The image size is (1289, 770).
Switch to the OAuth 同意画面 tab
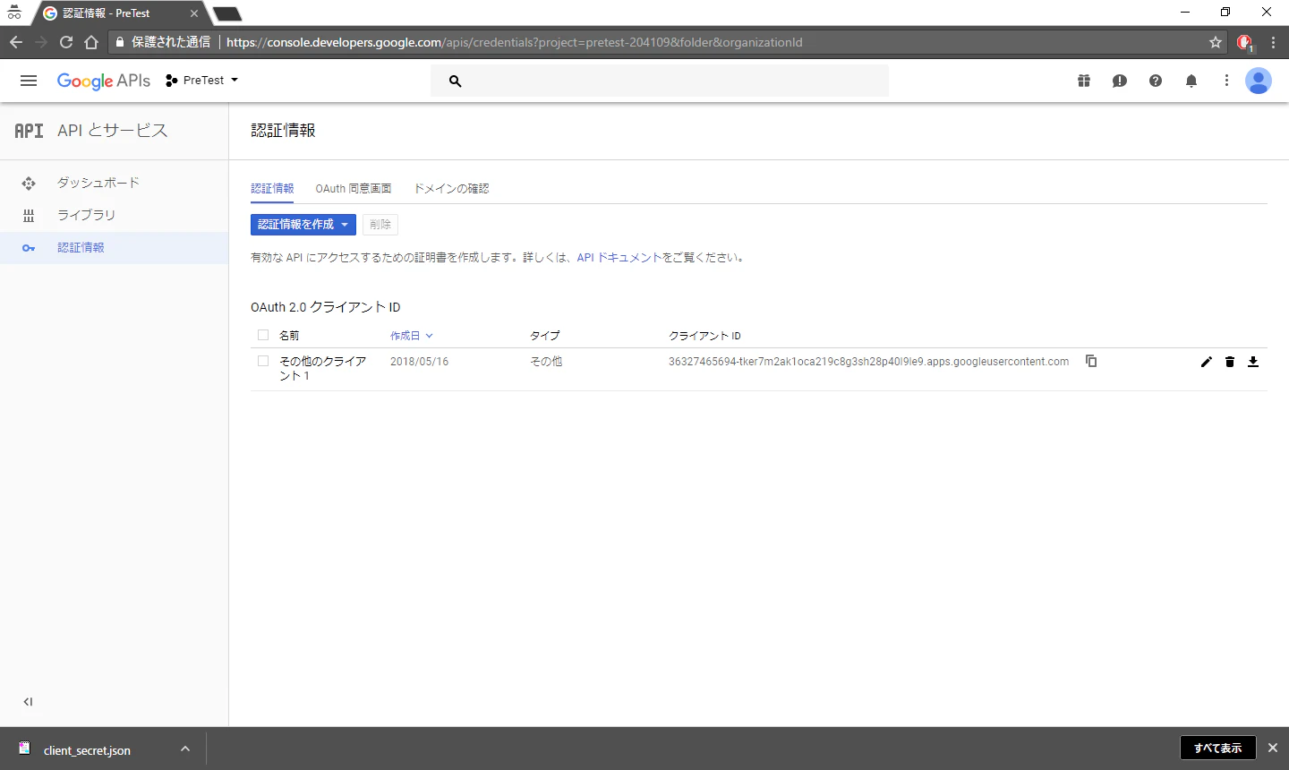(354, 189)
